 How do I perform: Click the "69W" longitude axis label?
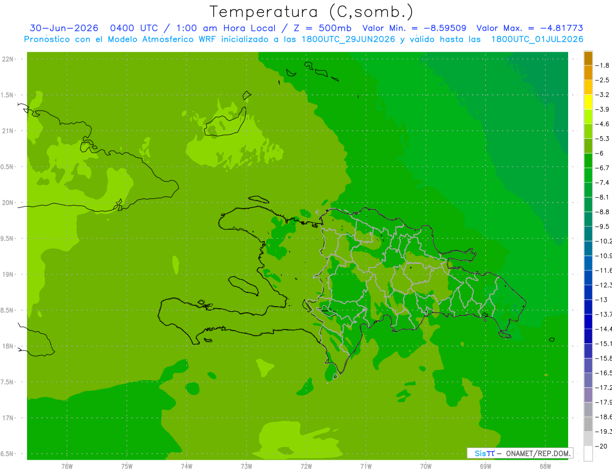point(486,466)
